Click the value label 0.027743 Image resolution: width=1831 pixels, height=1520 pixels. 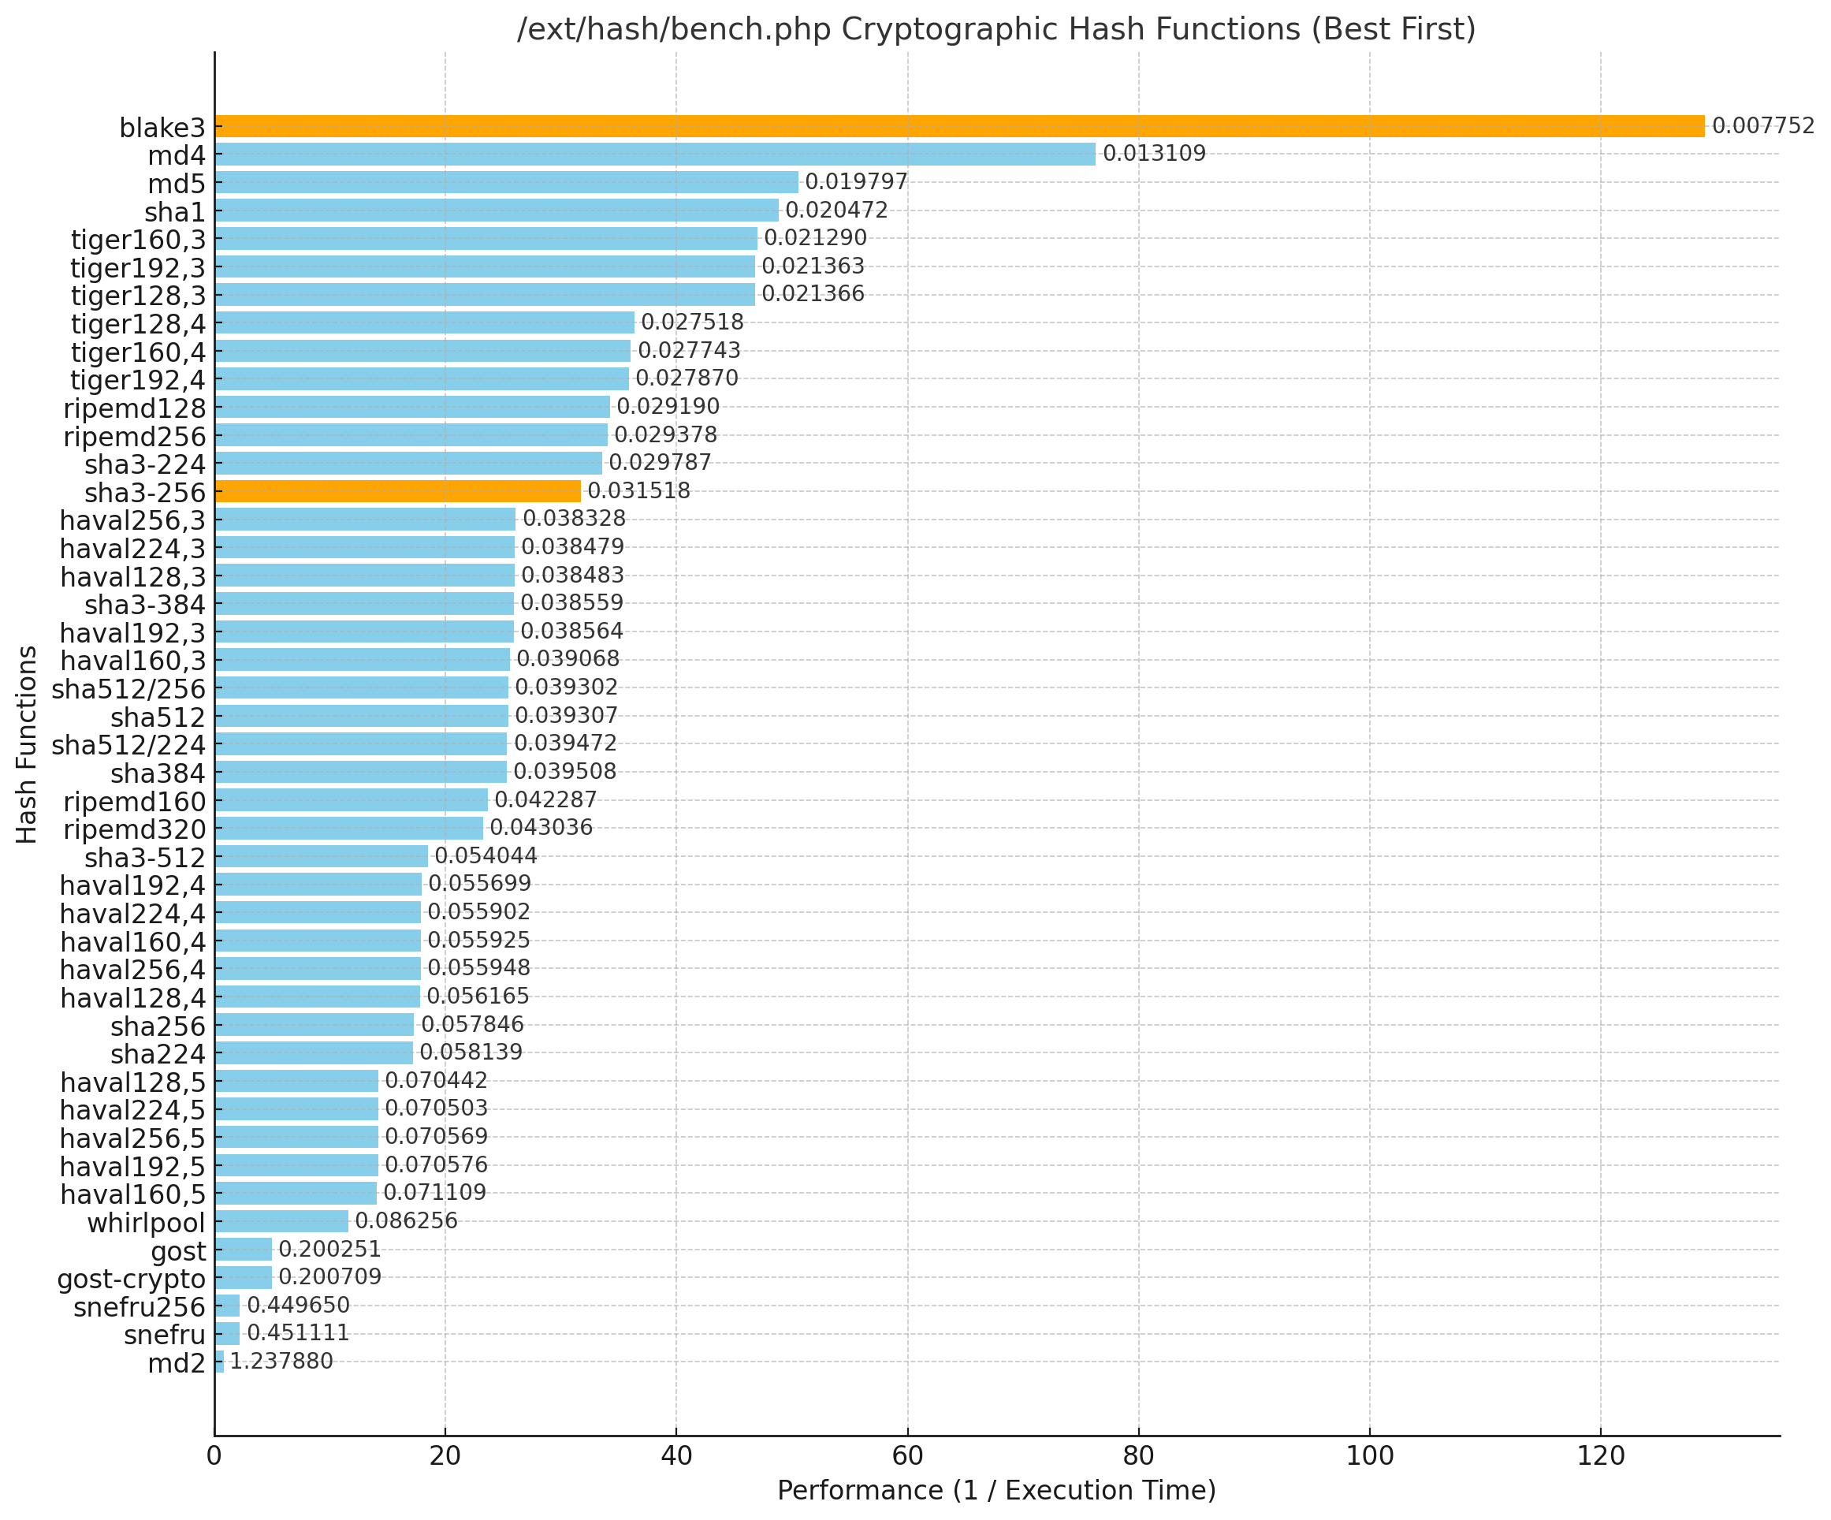[689, 350]
